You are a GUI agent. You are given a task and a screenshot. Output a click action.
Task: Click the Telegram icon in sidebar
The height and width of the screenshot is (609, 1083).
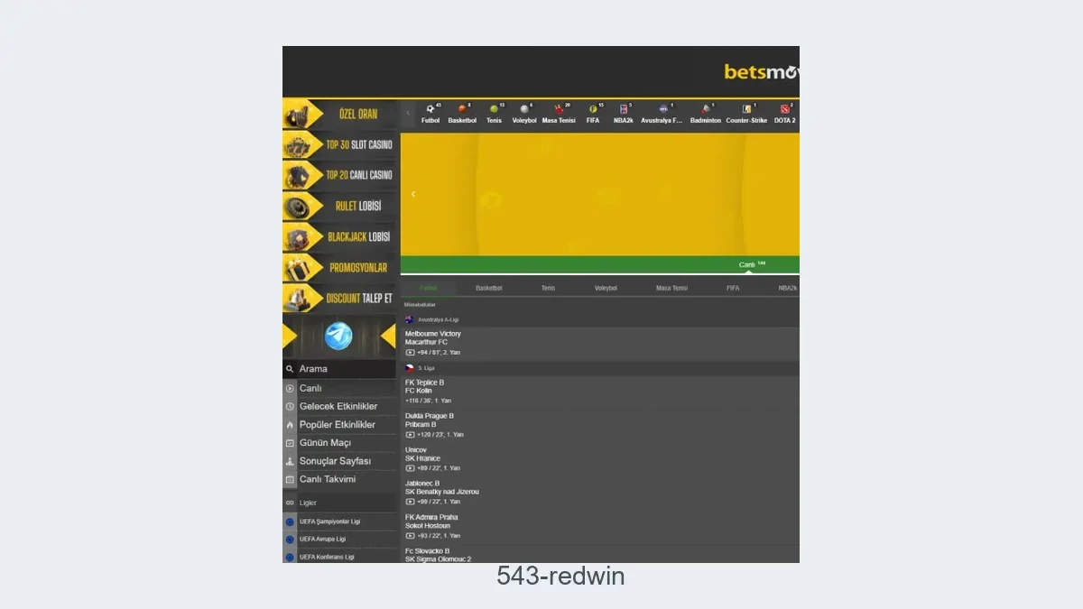coord(339,337)
